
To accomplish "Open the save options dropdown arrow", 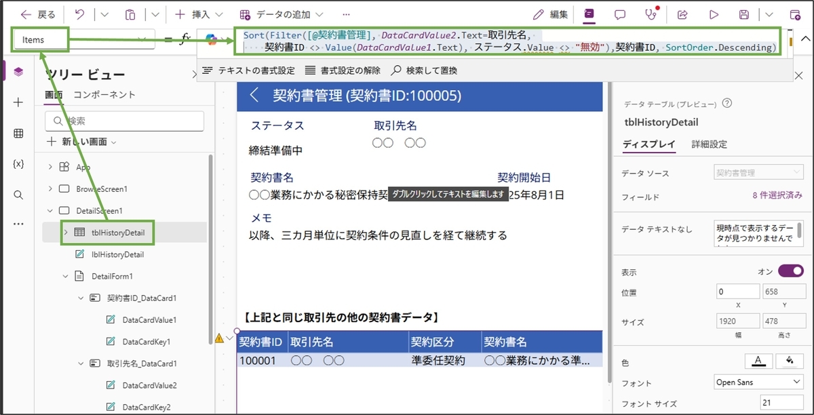I will (769, 14).
